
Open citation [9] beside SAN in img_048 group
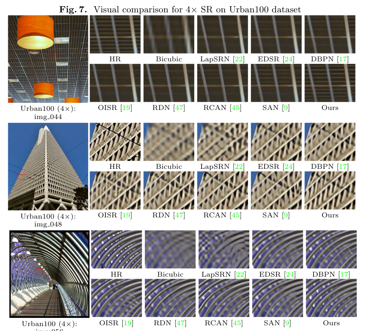pos(286,215)
